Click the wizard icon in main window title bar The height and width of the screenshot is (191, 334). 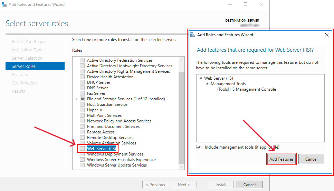pyautogui.click(x=4, y=4)
